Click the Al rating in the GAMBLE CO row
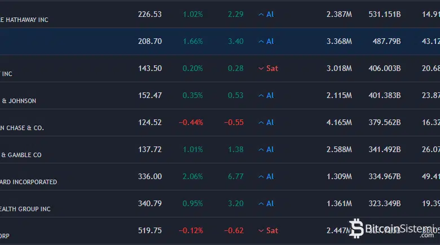Image resolution: width=440 pixels, height=245 pixels. coord(266,149)
